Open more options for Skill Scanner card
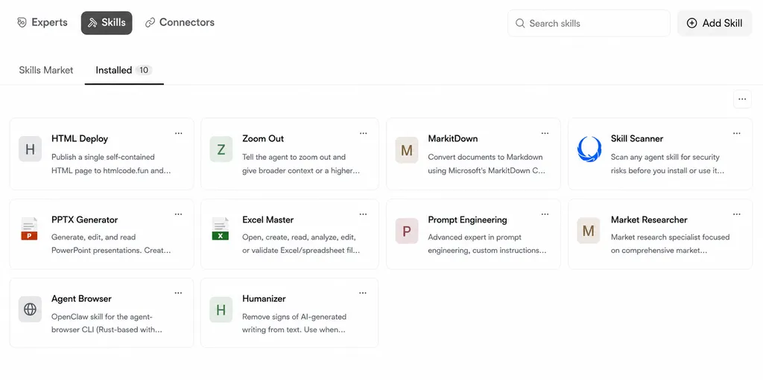 coord(737,133)
